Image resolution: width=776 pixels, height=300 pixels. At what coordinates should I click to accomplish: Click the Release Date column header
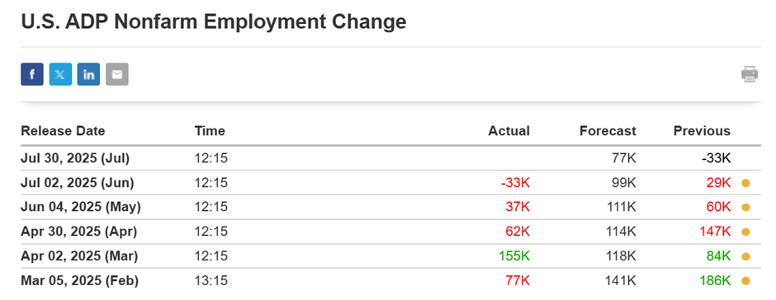63,131
